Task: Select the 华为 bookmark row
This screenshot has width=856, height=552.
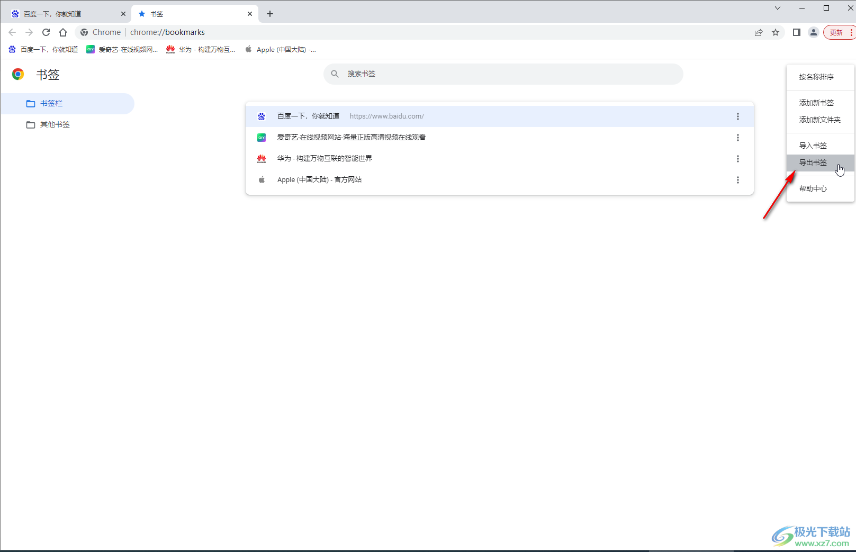Action: coord(500,159)
